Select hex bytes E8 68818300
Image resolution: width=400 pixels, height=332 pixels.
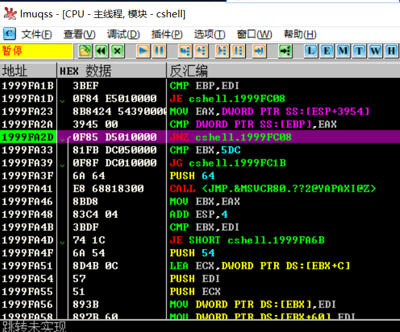click(x=108, y=189)
